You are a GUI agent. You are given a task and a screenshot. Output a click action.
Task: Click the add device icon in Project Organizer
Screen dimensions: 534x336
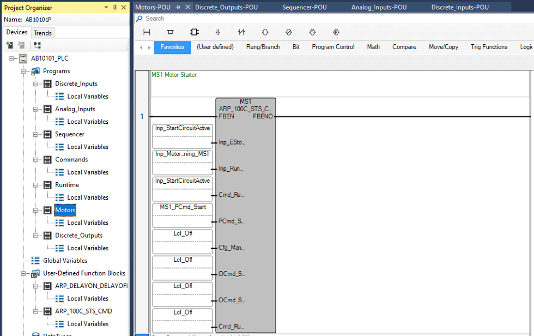click(x=10, y=45)
